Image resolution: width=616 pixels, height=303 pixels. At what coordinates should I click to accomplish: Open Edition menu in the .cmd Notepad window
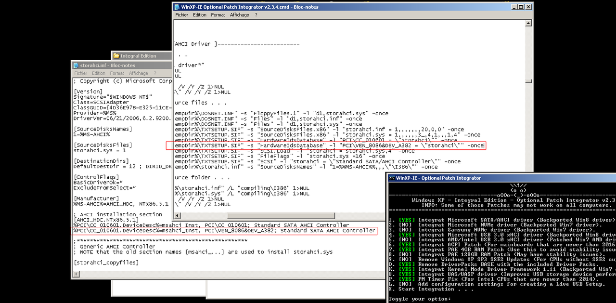200,15
